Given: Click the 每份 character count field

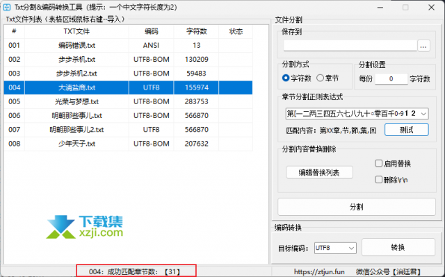Looking at the screenshot, I should coord(391,78).
